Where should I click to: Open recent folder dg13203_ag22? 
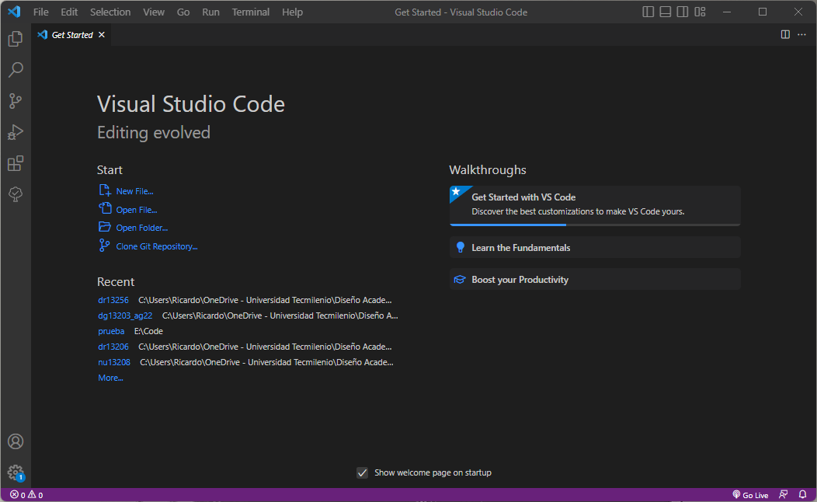point(125,316)
